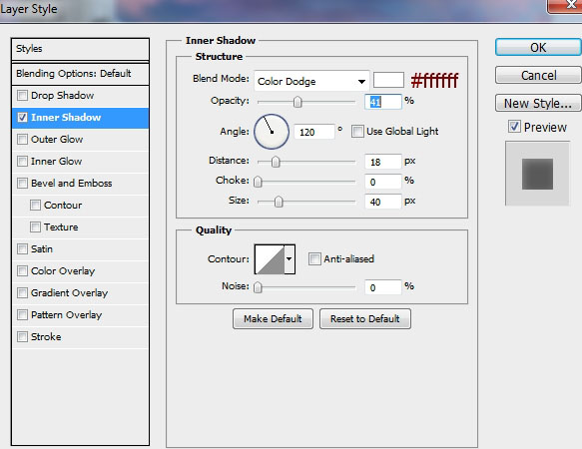582x449 pixels.
Task: Open the contour curve thumbnail editor
Action: click(x=270, y=259)
